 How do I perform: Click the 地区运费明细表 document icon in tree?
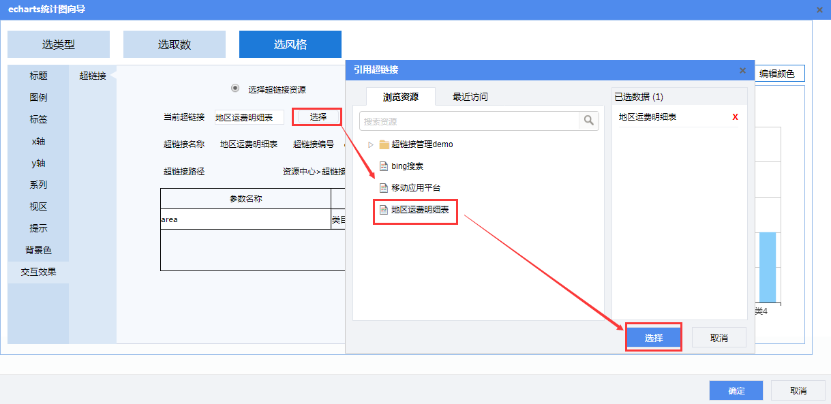(x=383, y=211)
